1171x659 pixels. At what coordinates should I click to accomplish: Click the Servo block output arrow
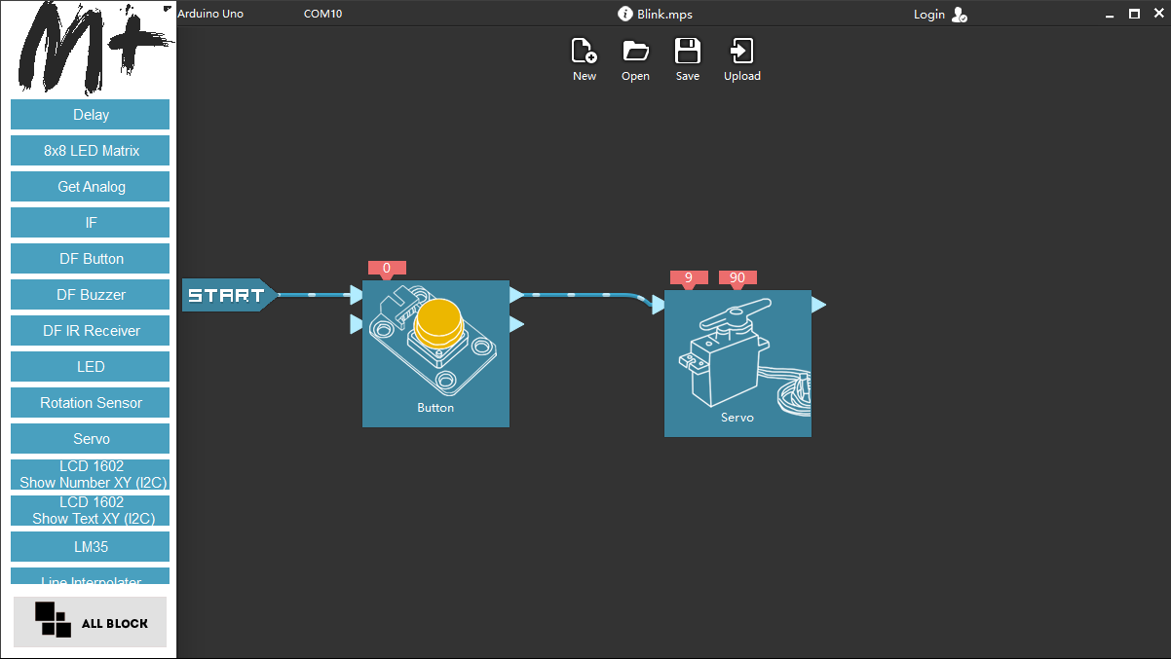818,305
